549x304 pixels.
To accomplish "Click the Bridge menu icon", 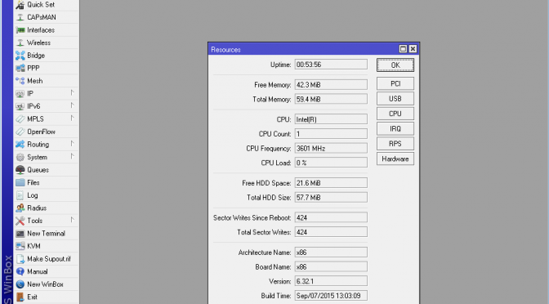I will click(20, 56).
